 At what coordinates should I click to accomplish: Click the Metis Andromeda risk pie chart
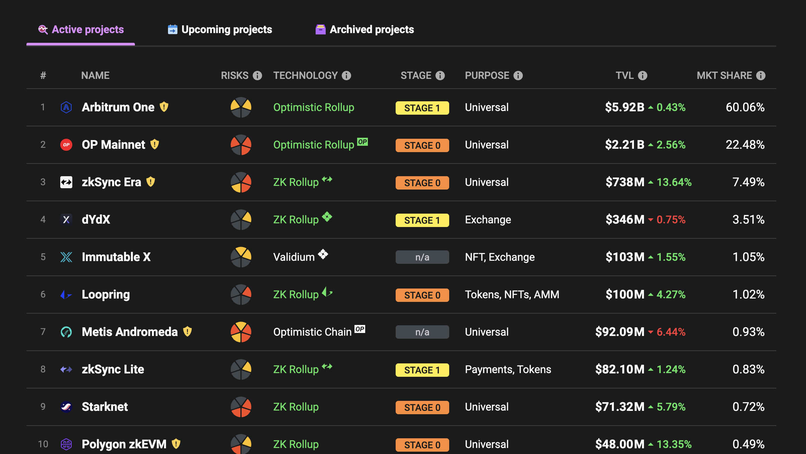(241, 332)
